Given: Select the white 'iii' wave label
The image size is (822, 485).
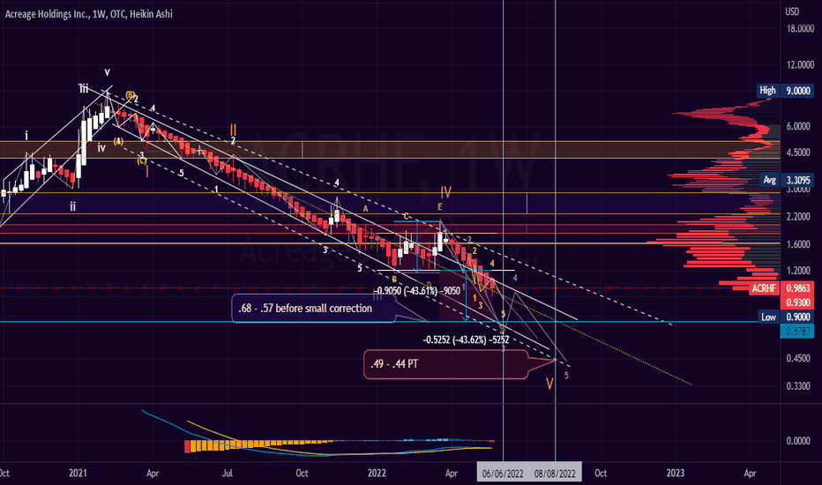Looking at the screenshot, I should [x=84, y=88].
